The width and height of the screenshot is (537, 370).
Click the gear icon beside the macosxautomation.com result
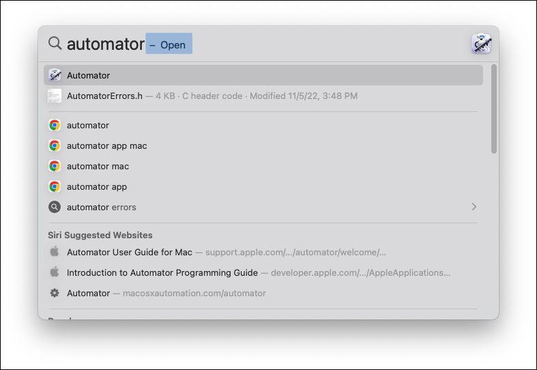click(55, 294)
